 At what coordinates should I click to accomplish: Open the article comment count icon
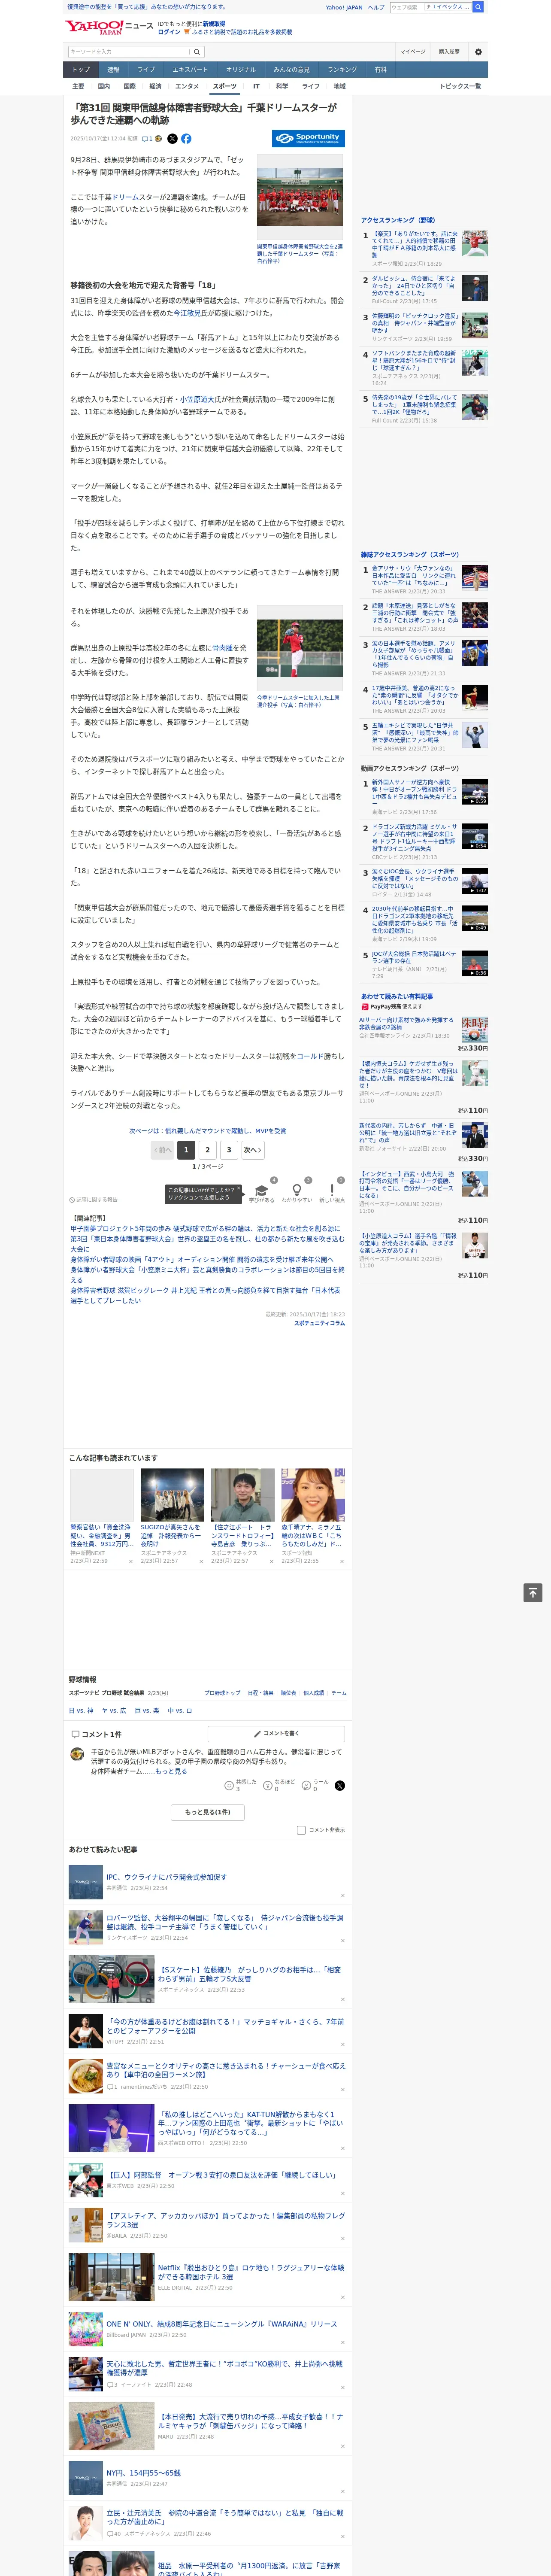tap(147, 139)
